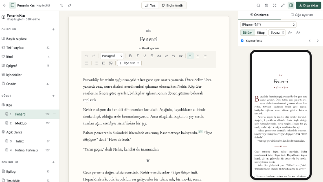This screenshot has width=323, height=182.
Task: Toggle the left sidebar panel icon
Action: pyautogui.click(x=13, y=5)
